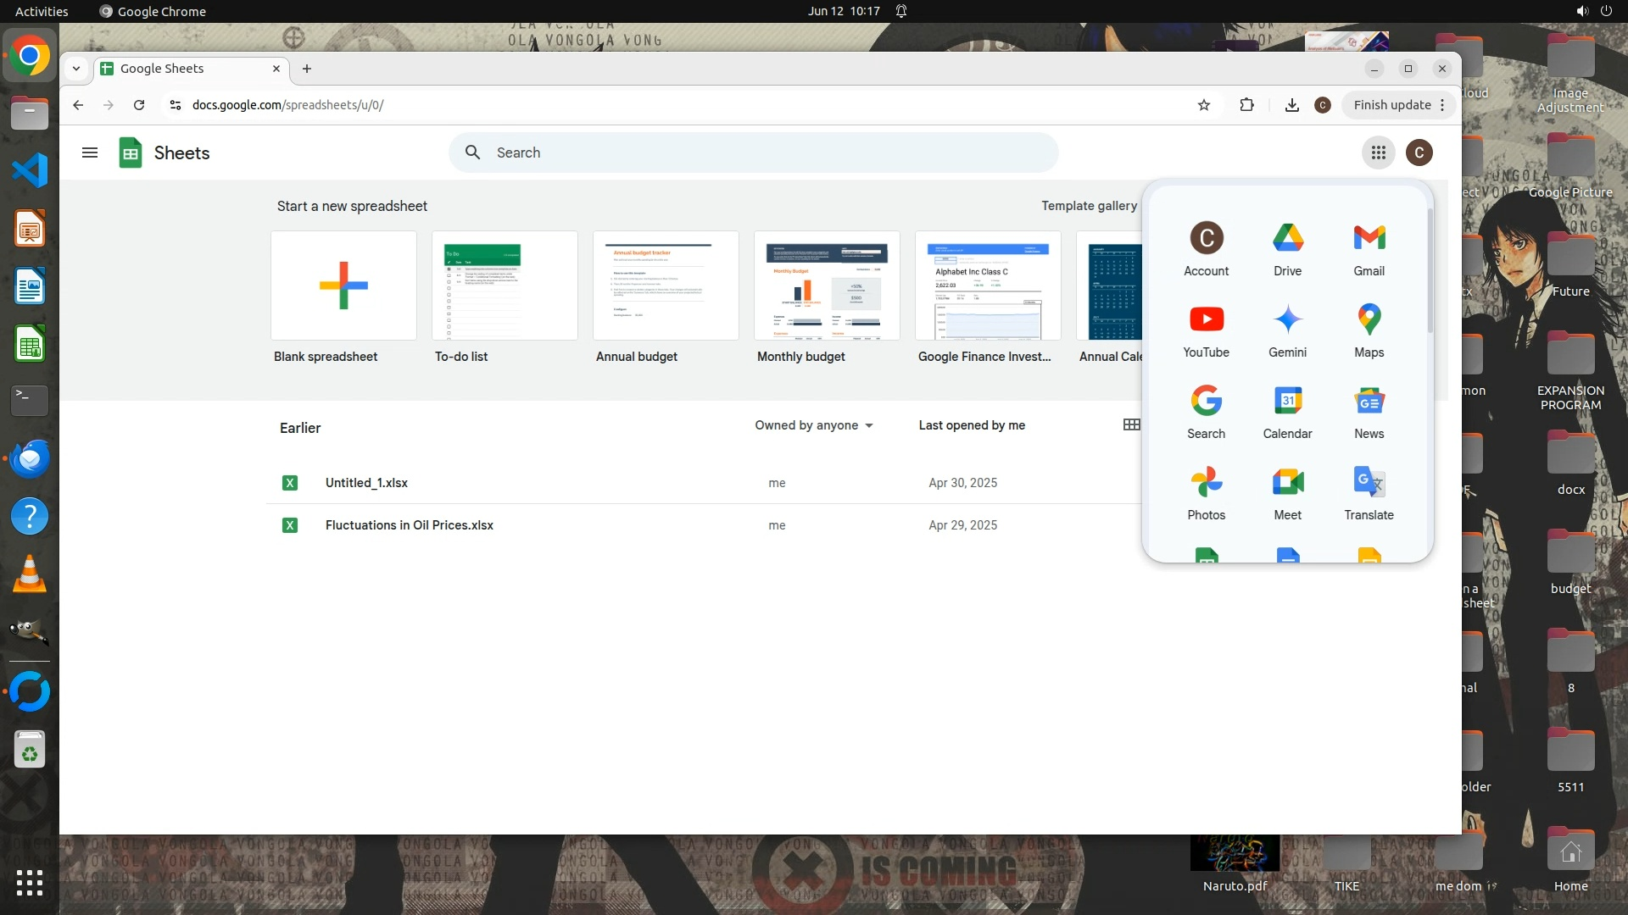Launch YouTube from apps grid
Screen dimensions: 1628x915
coord(1206,320)
